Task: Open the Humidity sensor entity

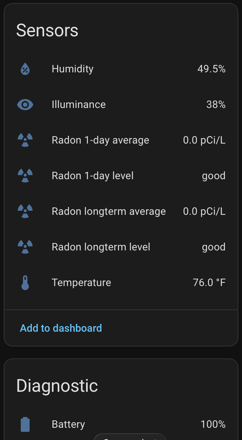Action: coord(121,69)
